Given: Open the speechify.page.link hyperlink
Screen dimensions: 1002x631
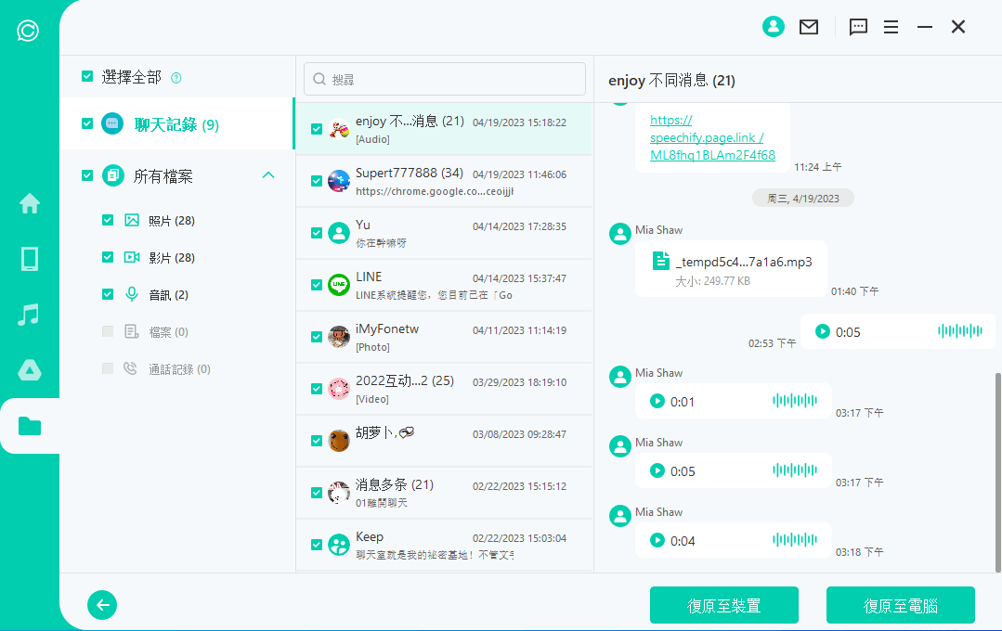Looking at the screenshot, I should point(709,139).
